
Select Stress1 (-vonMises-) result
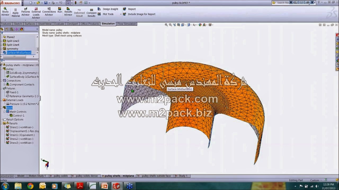[21, 127]
